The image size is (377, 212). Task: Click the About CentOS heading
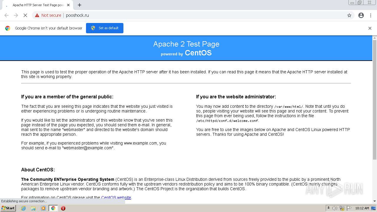tap(38, 170)
